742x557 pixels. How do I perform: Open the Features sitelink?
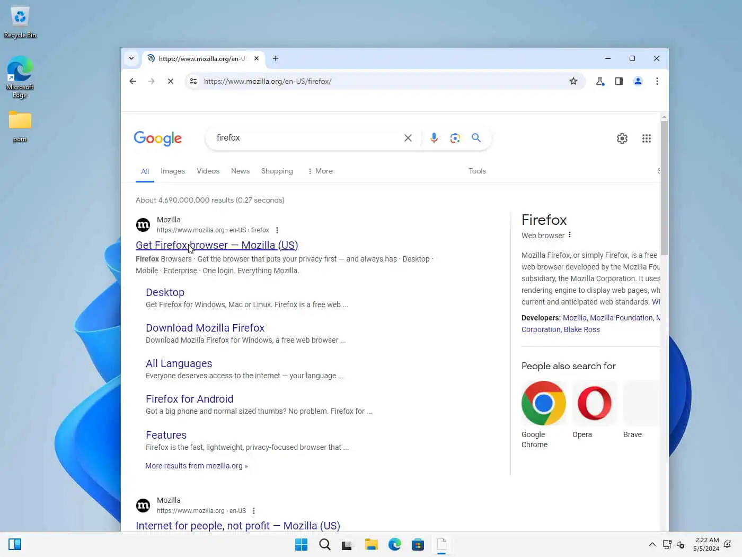[x=166, y=435]
